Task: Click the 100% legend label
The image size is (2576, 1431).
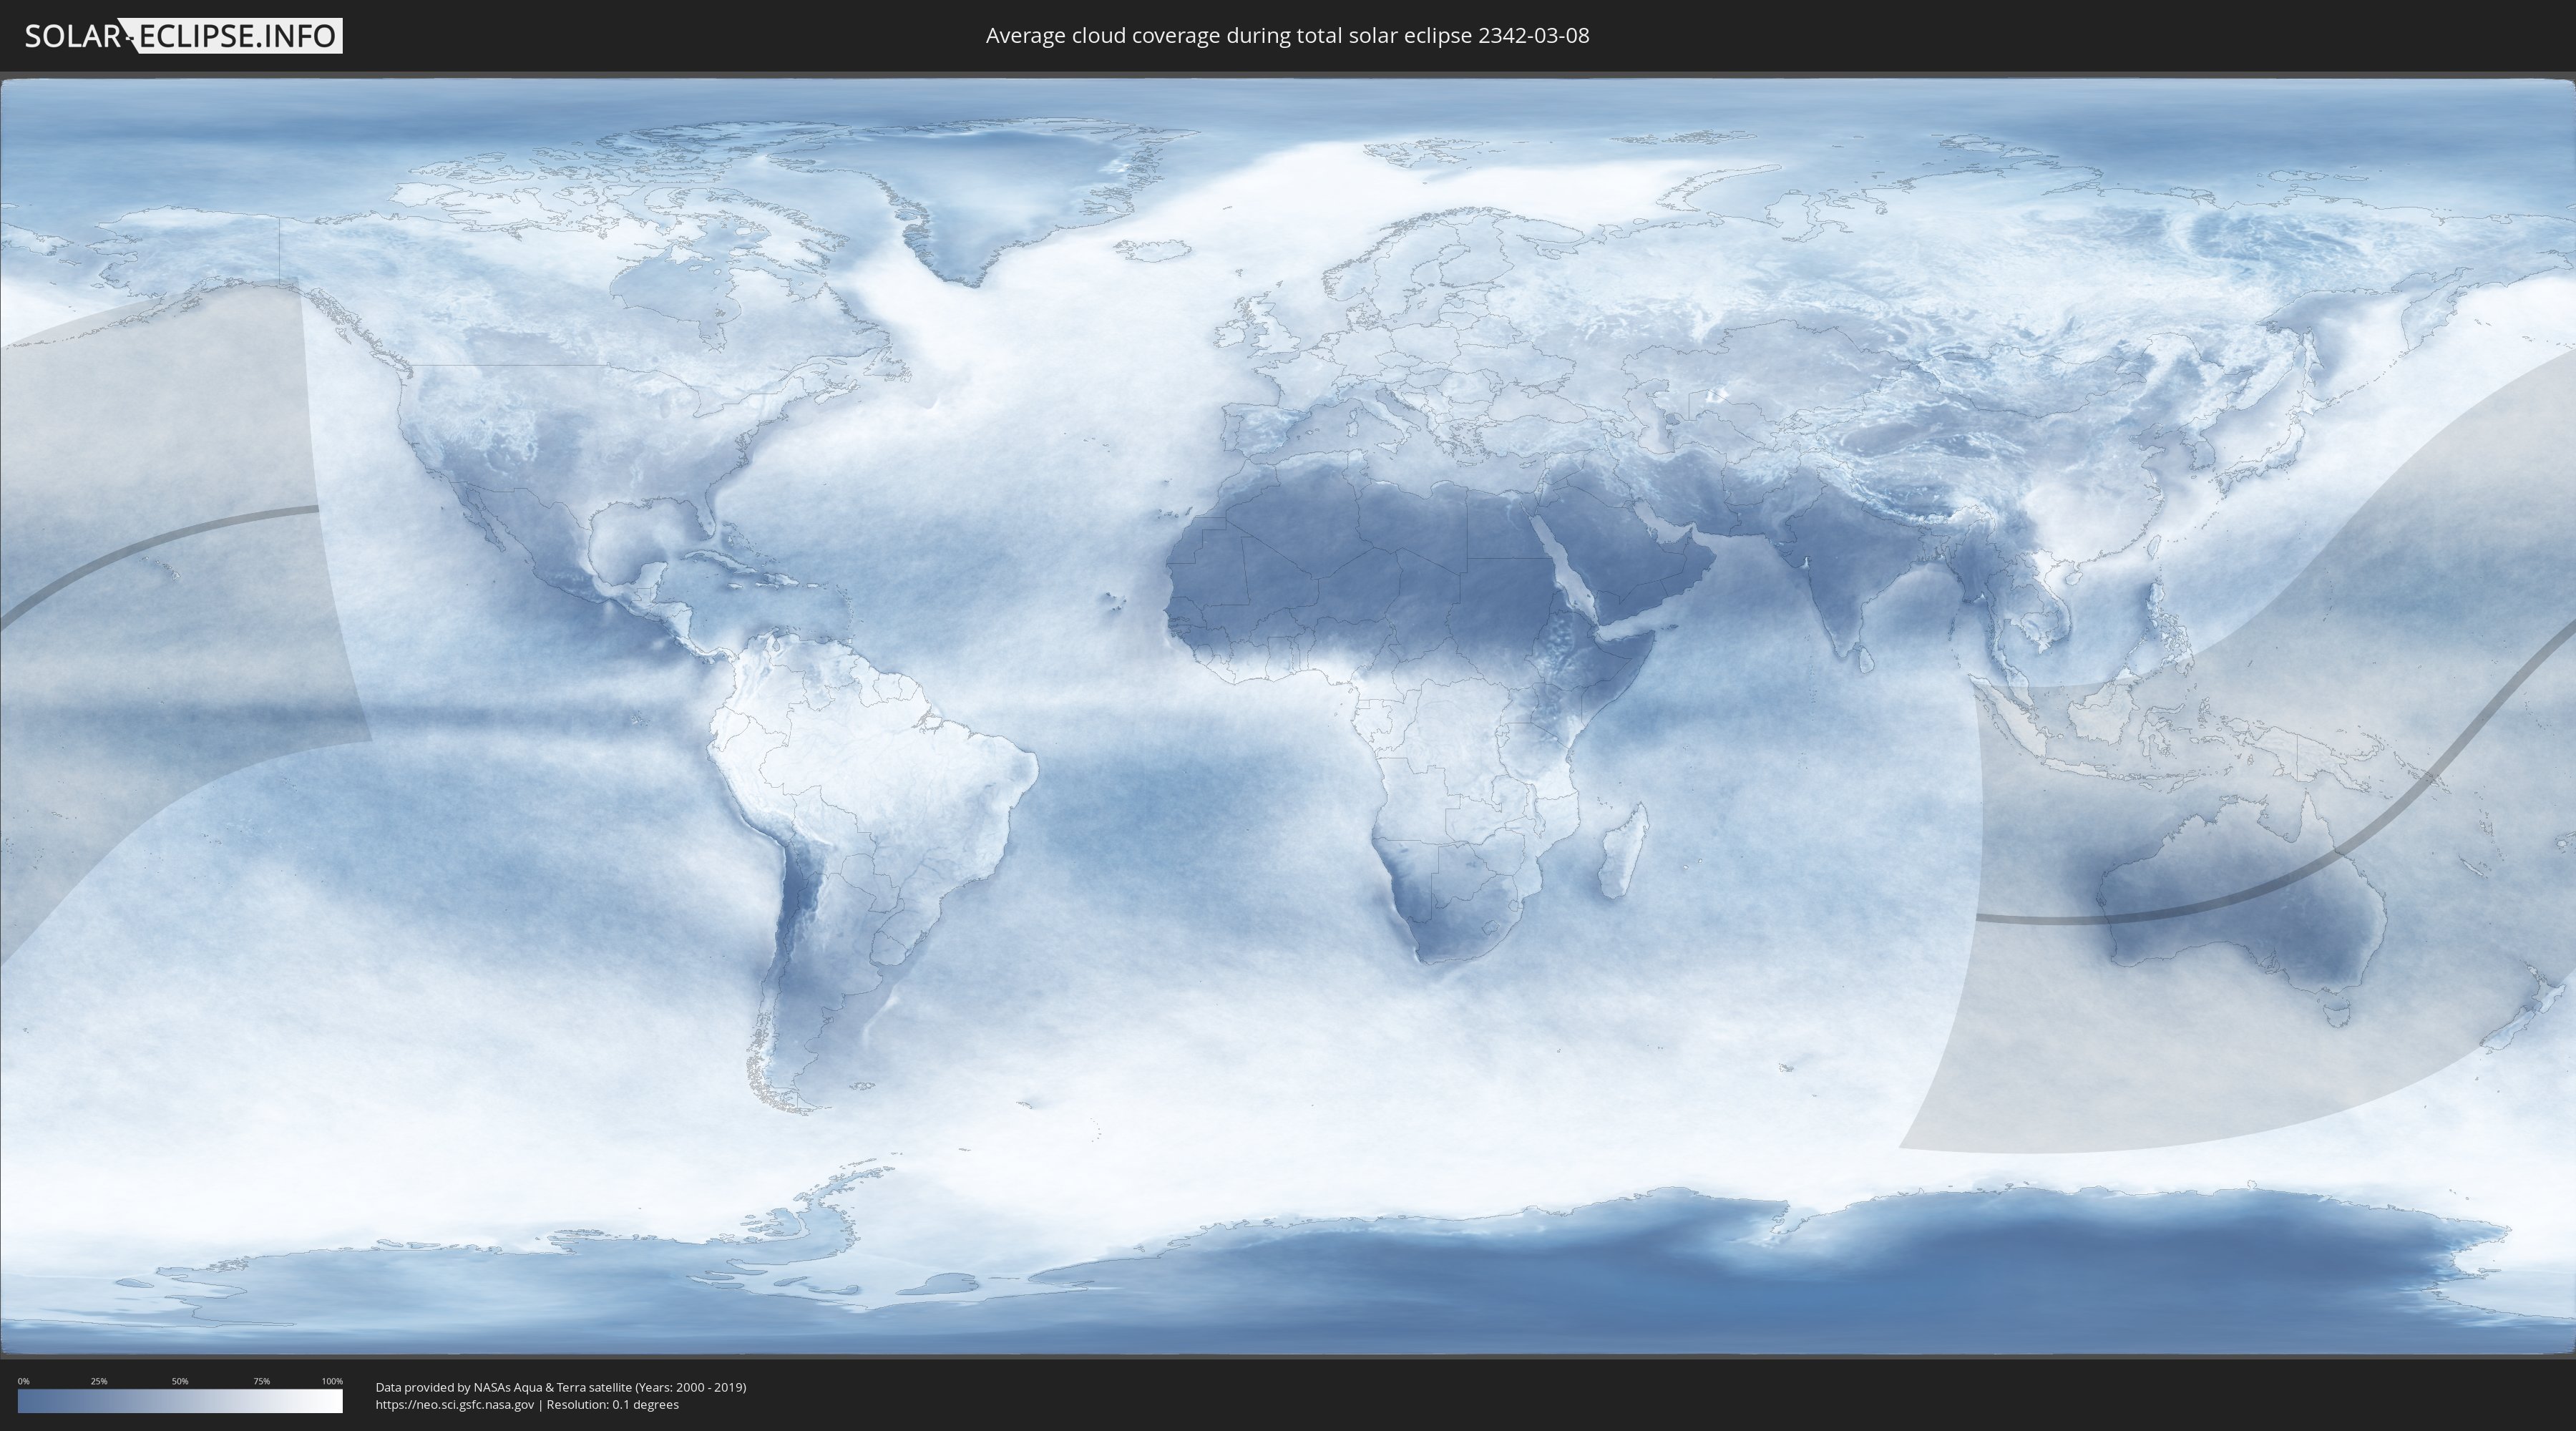Action: pos(332,1381)
